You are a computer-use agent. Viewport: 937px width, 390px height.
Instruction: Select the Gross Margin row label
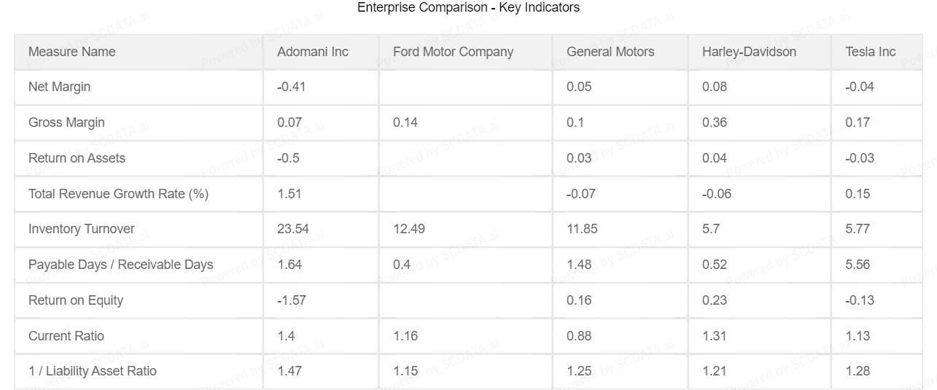pos(66,122)
